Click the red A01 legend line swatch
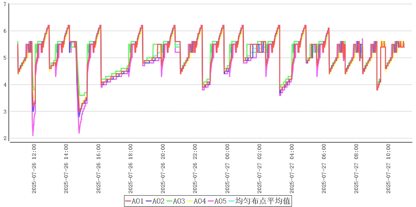The height and width of the screenshot is (207, 416). coord(128,201)
